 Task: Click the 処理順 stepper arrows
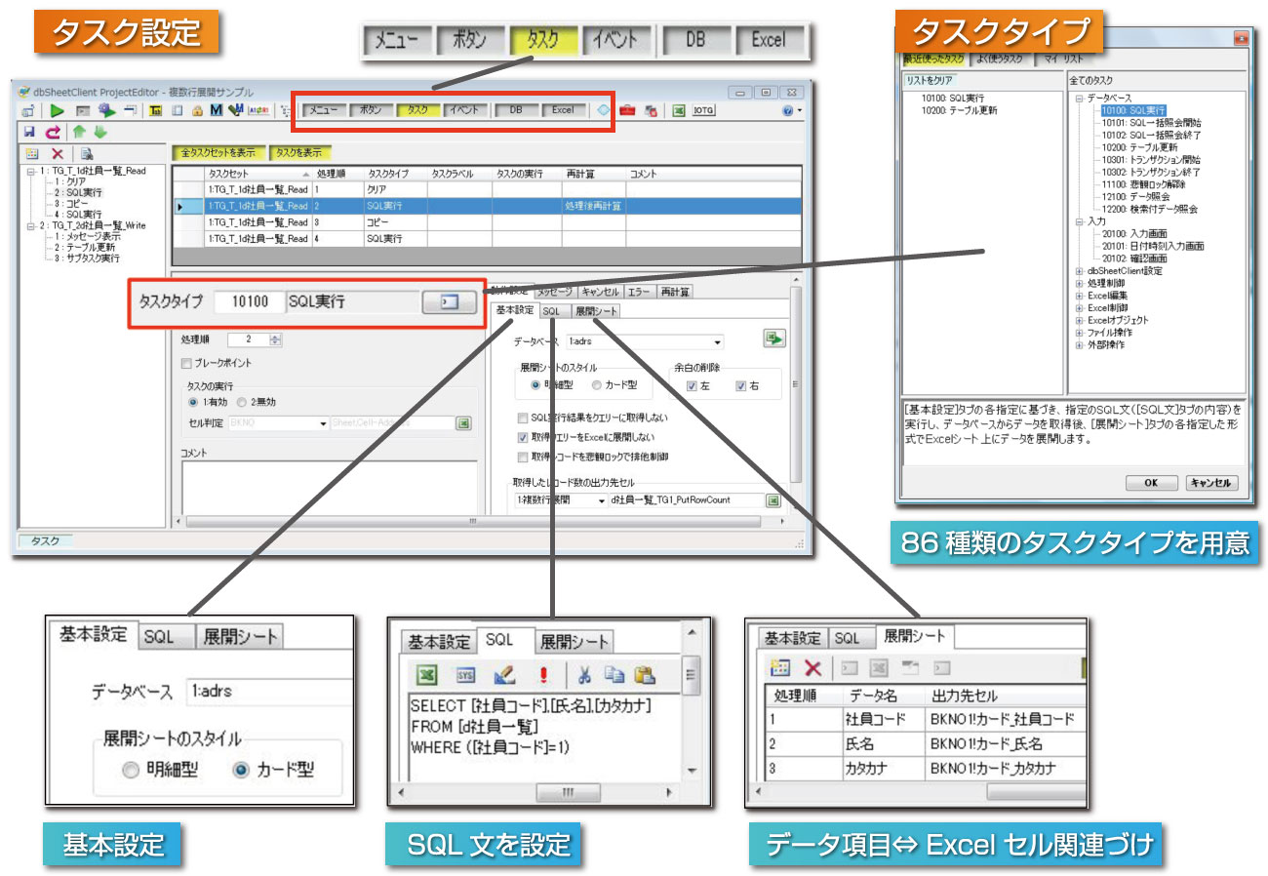coord(275,339)
